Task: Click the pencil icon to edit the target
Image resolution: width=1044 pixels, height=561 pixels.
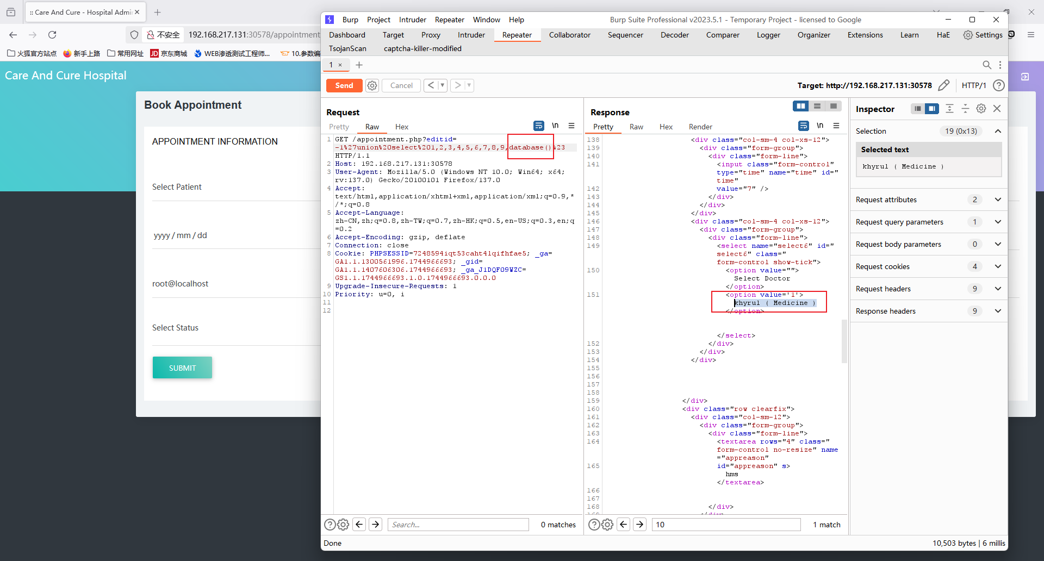Action: [944, 85]
